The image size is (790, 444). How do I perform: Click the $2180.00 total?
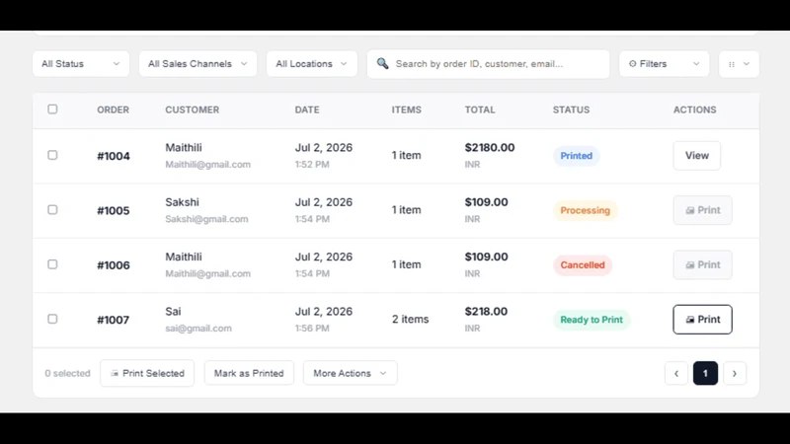click(490, 147)
